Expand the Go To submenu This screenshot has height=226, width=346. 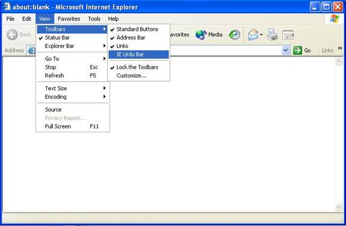pos(73,59)
